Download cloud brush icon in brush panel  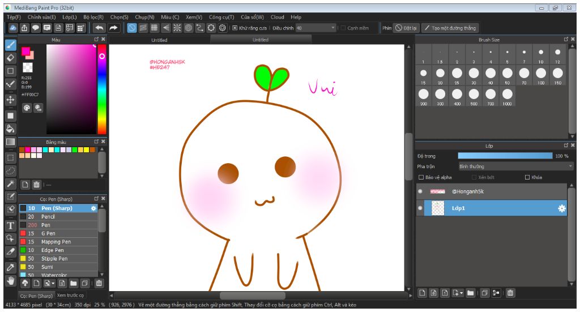25,283
